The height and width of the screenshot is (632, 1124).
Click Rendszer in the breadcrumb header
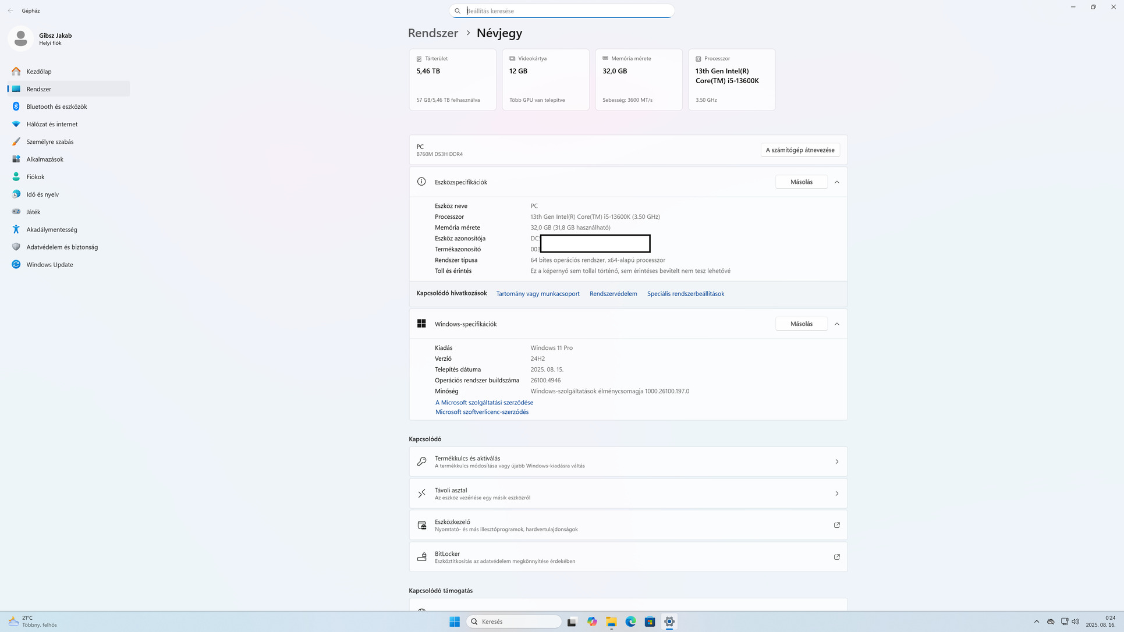point(432,33)
